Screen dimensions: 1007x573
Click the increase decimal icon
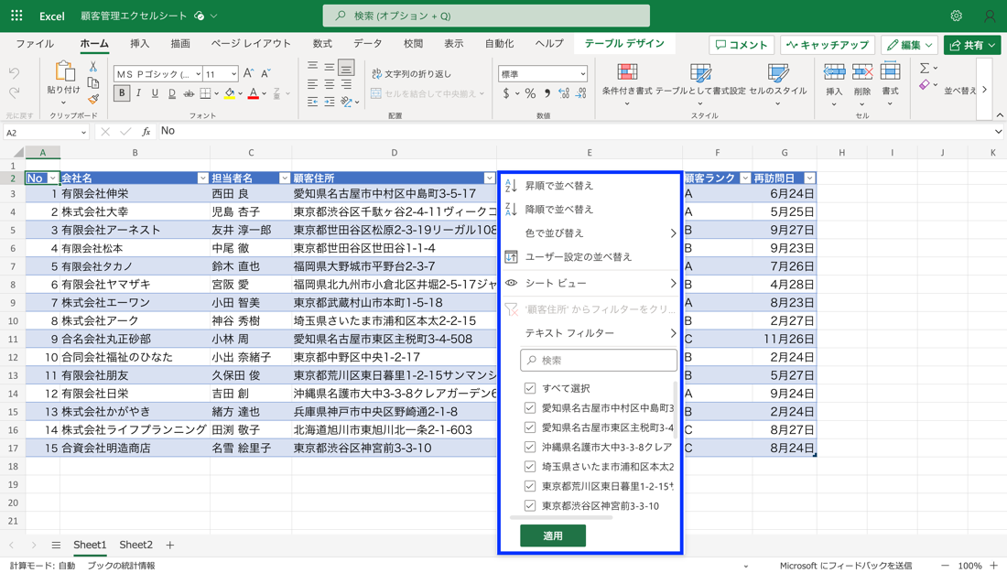tap(564, 93)
